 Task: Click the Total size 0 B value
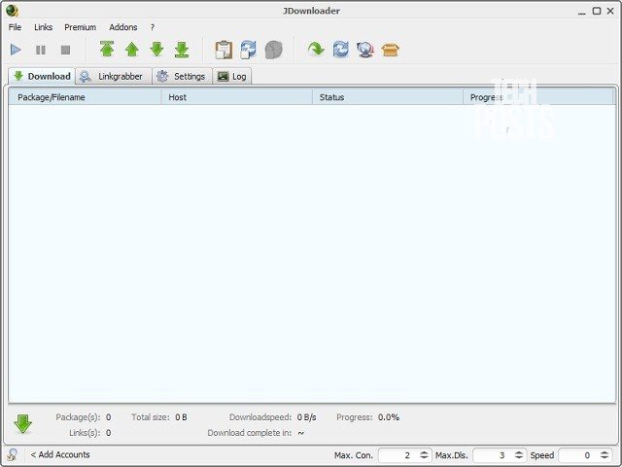pos(181,417)
